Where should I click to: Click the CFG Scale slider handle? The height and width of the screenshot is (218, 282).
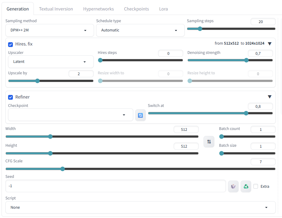pyautogui.click(x=63, y=169)
